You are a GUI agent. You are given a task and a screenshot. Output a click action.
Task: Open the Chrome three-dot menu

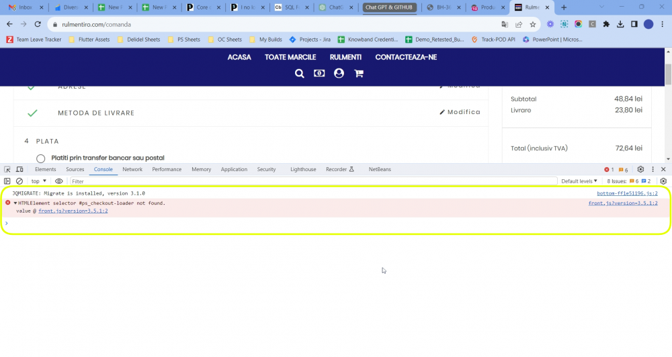pos(662,24)
